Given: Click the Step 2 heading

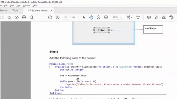Looking at the screenshot, I should [54, 52].
